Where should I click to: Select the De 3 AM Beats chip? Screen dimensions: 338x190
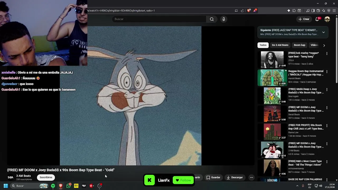point(280,45)
